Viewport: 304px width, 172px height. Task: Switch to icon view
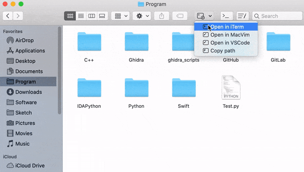point(70,16)
